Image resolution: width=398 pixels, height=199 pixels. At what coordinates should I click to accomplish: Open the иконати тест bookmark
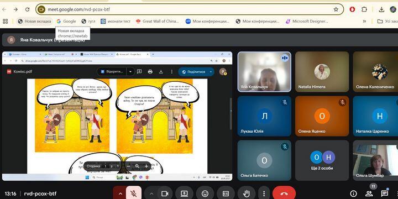(116, 22)
